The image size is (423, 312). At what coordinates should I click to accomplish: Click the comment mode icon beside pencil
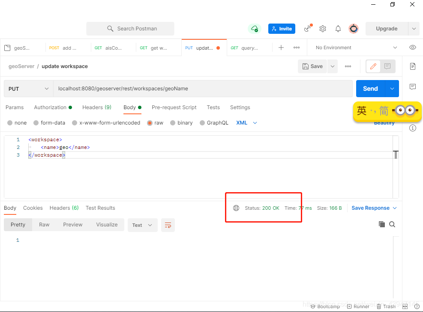[x=387, y=66]
